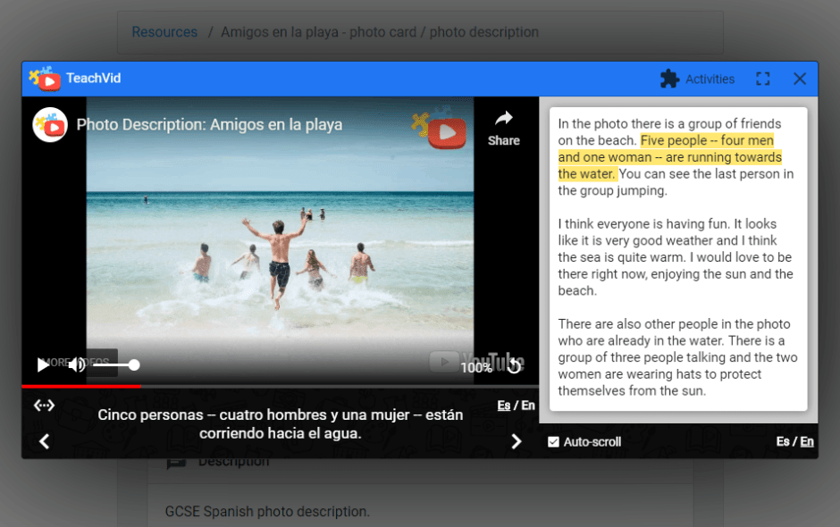Open the YouTube channel avatar

(50, 125)
